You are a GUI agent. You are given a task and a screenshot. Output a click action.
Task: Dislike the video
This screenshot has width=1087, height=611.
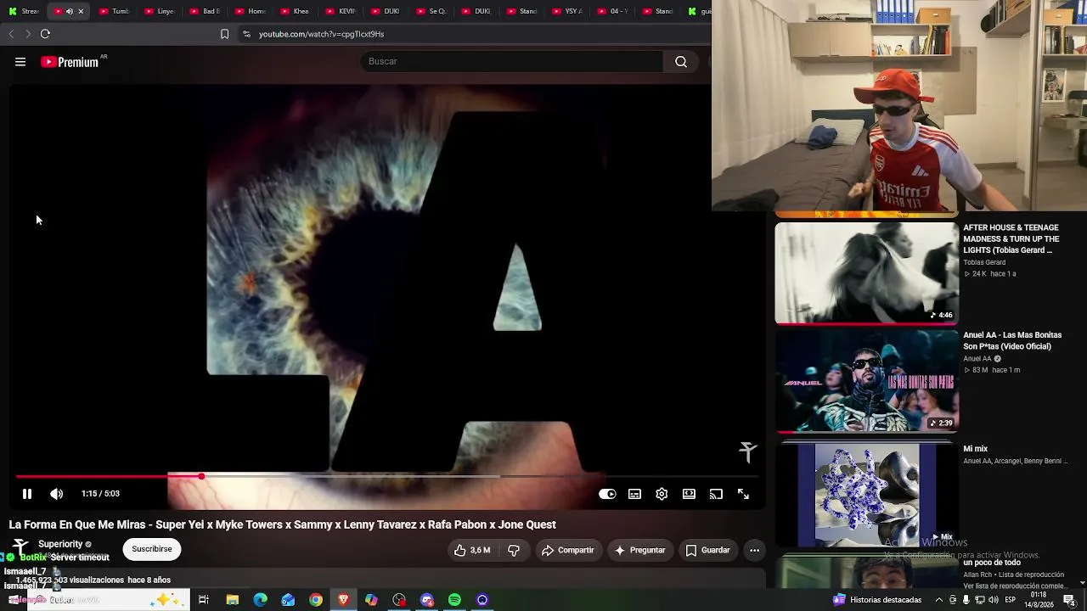(514, 550)
